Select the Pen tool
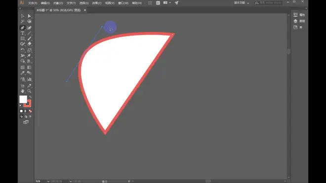Image resolution: width=326 pixels, height=183 pixels. (22, 28)
